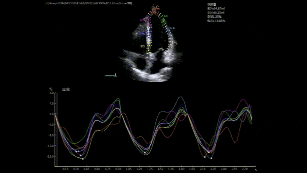The image size is (307, 173).
Task: Click the ESV 46.15ml volume reading
Action: tap(216, 13)
